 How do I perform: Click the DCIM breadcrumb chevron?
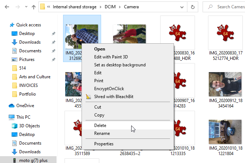(x=121, y=7)
